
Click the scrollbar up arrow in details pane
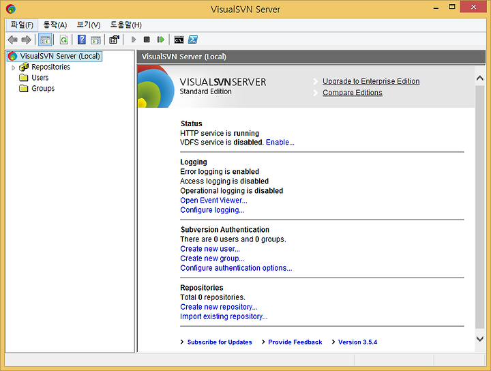point(479,78)
